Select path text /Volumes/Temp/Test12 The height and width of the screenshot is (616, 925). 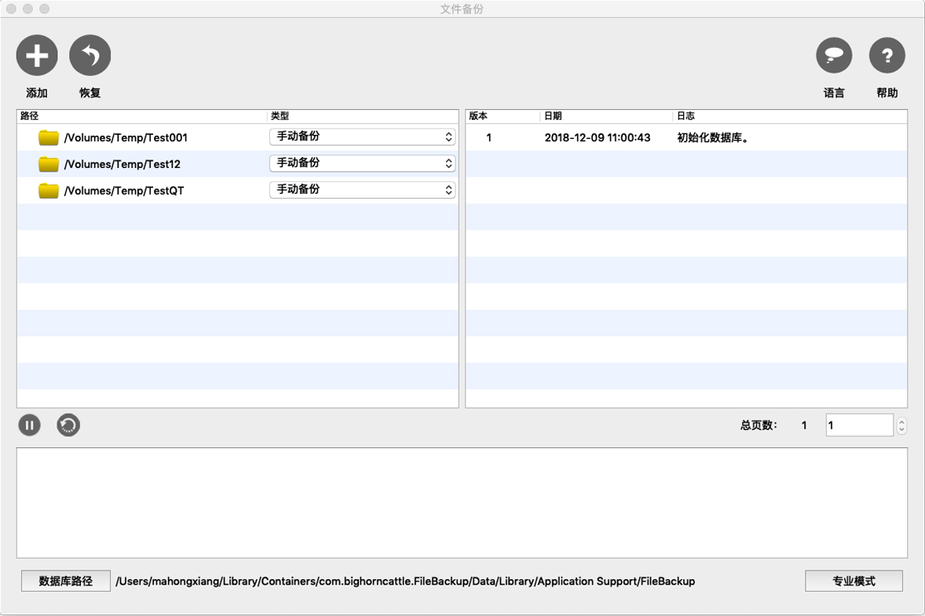click(x=122, y=164)
